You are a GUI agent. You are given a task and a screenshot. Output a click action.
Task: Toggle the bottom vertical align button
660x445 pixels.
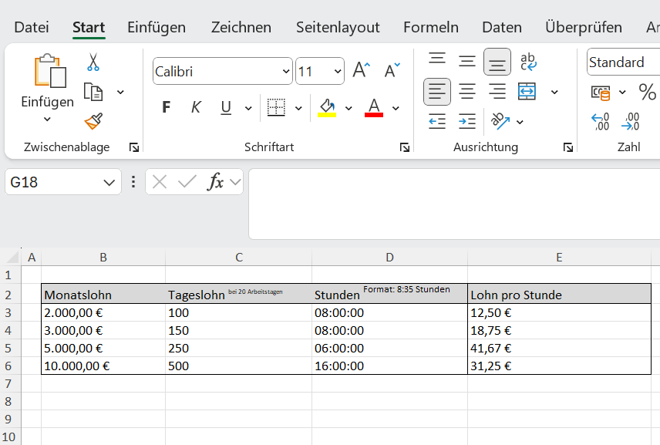497,62
